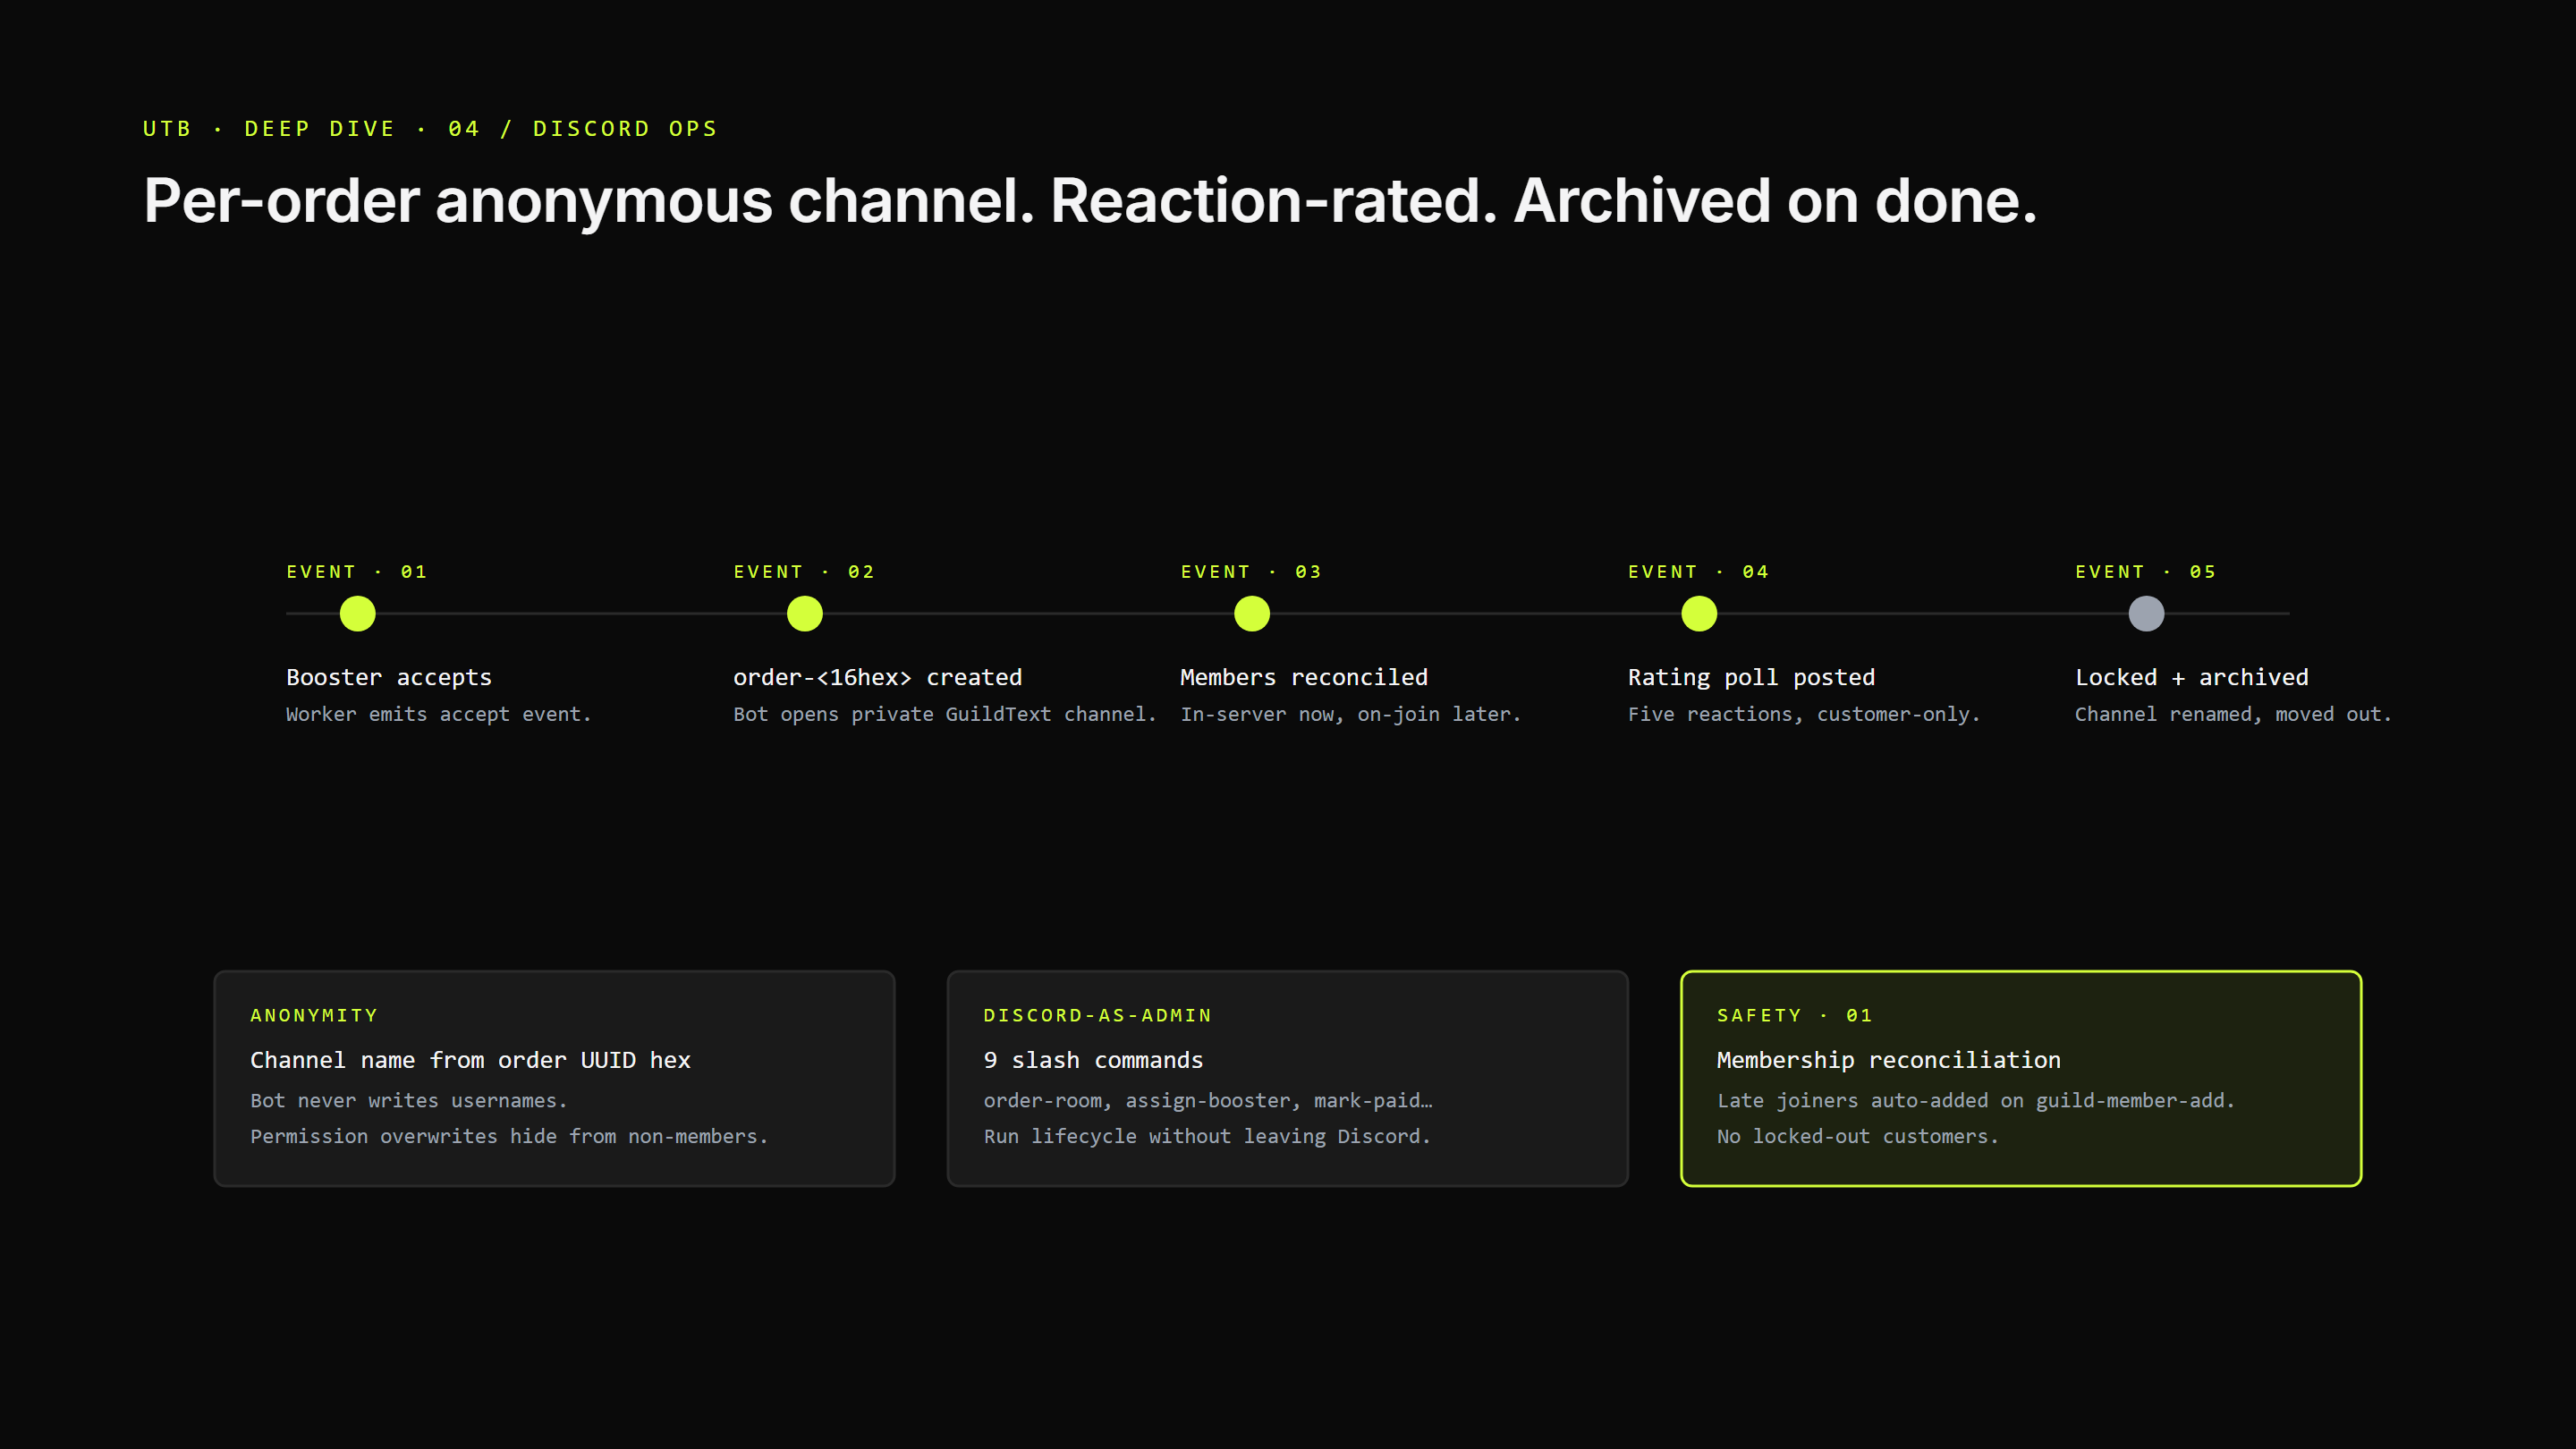This screenshot has width=2576, height=1449.
Task: Click the gray Event 05 timeline dot
Action: pyautogui.click(x=2146, y=613)
